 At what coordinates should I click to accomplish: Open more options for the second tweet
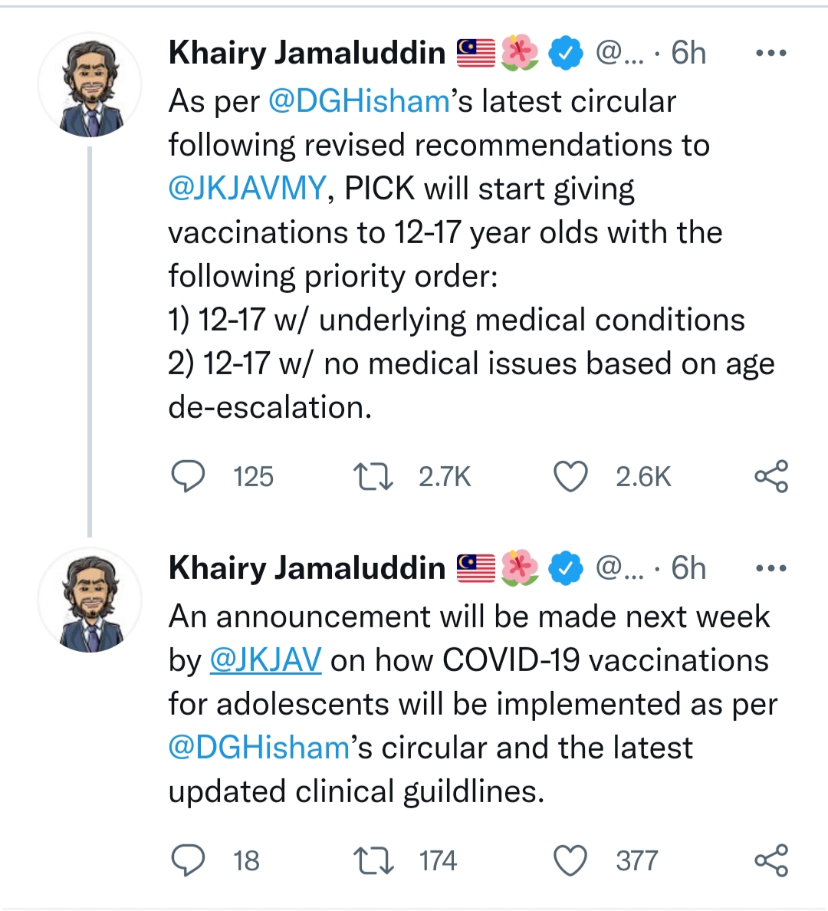[770, 568]
